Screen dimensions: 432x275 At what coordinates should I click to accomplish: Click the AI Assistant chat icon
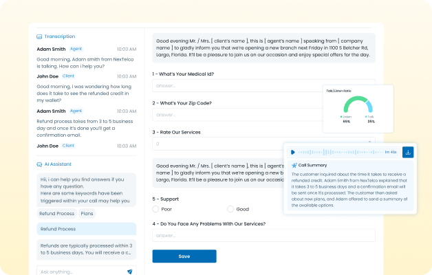[x=39, y=164]
